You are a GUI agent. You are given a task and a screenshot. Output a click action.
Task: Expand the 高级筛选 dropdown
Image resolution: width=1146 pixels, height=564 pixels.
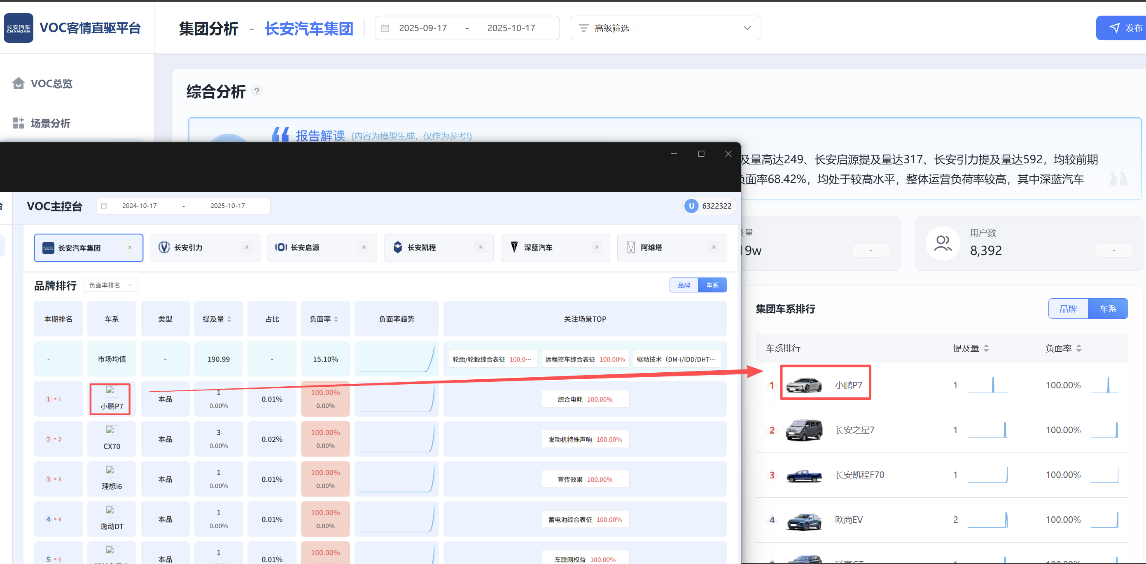(x=747, y=28)
